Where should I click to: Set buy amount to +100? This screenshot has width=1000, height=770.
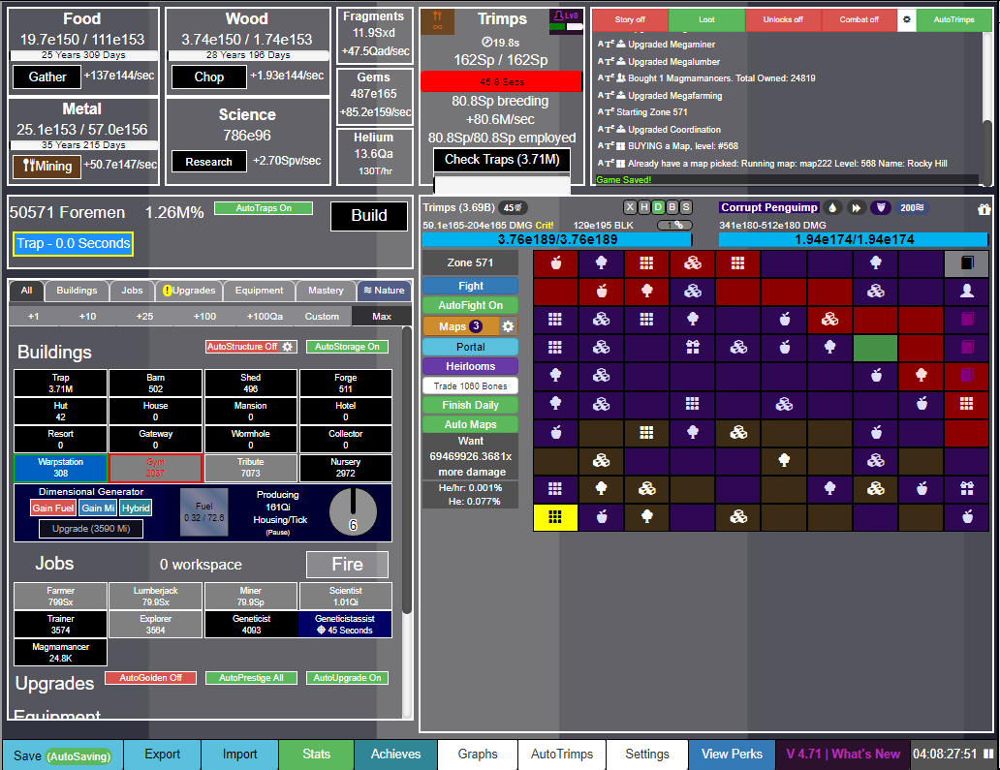coord(204,316)
